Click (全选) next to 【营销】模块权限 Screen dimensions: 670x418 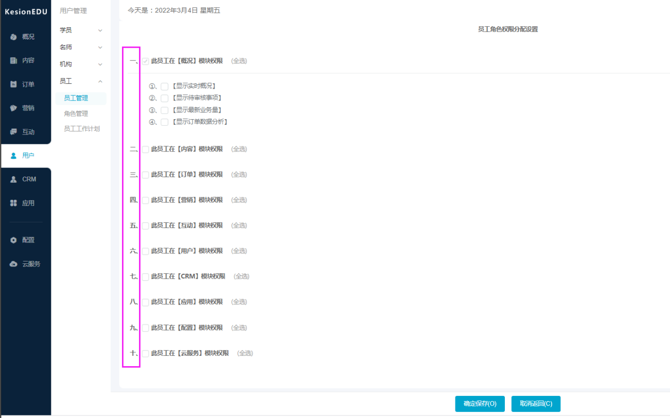[239, 200]
